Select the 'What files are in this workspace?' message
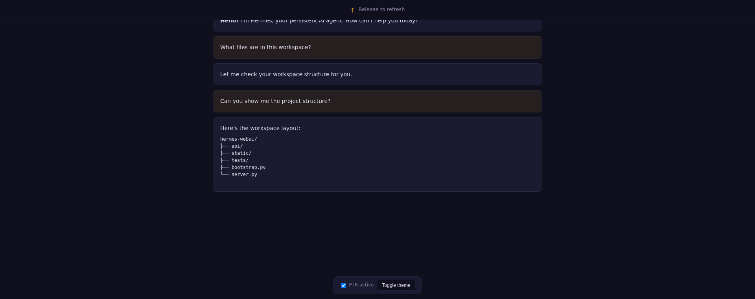The width and height of the screenshot is (755, 299). (377, 47)
